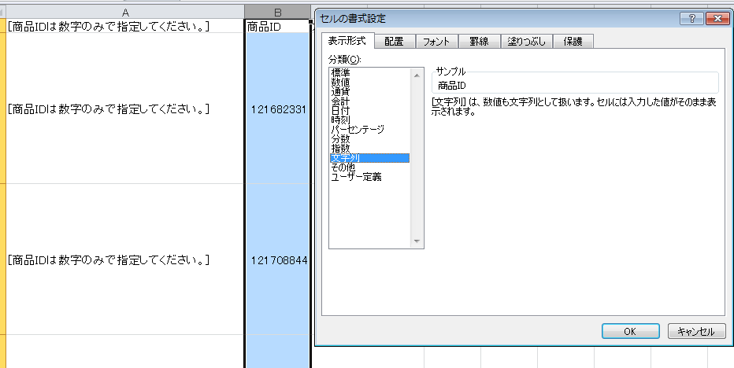Click the category list scroll down arrow
This screenshot has width=734, height=368.
417,241
